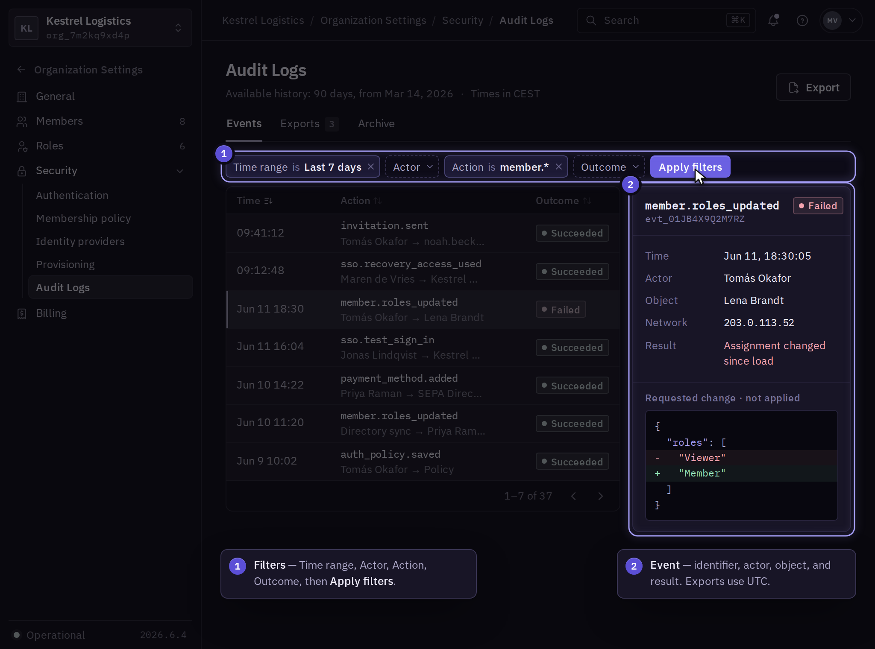The width and height of the screenshot is (875, 649).
Task: Click the Security breadcrumb link
Action: pyautogui.click(x=463, y=20)
